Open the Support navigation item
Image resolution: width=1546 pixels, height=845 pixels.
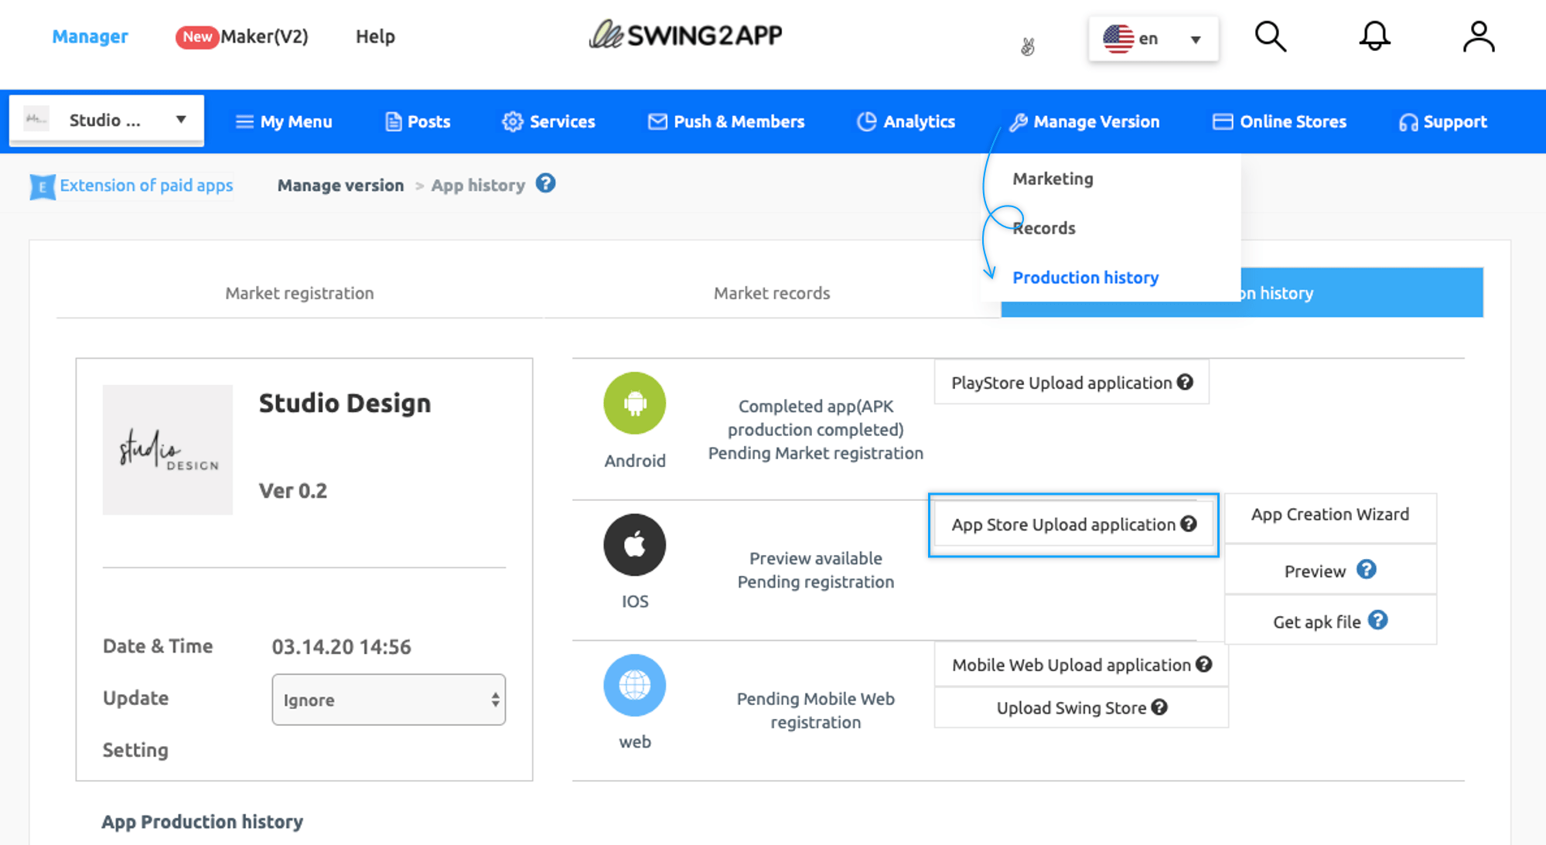[x=1443, y=121]
